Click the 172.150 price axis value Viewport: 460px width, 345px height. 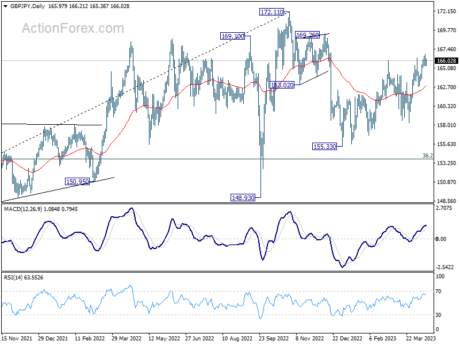coord(446,11)
